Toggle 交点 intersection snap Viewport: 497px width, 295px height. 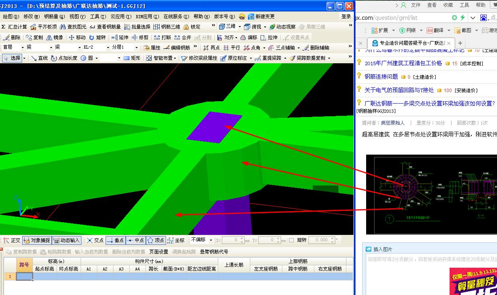pos(95,240)
